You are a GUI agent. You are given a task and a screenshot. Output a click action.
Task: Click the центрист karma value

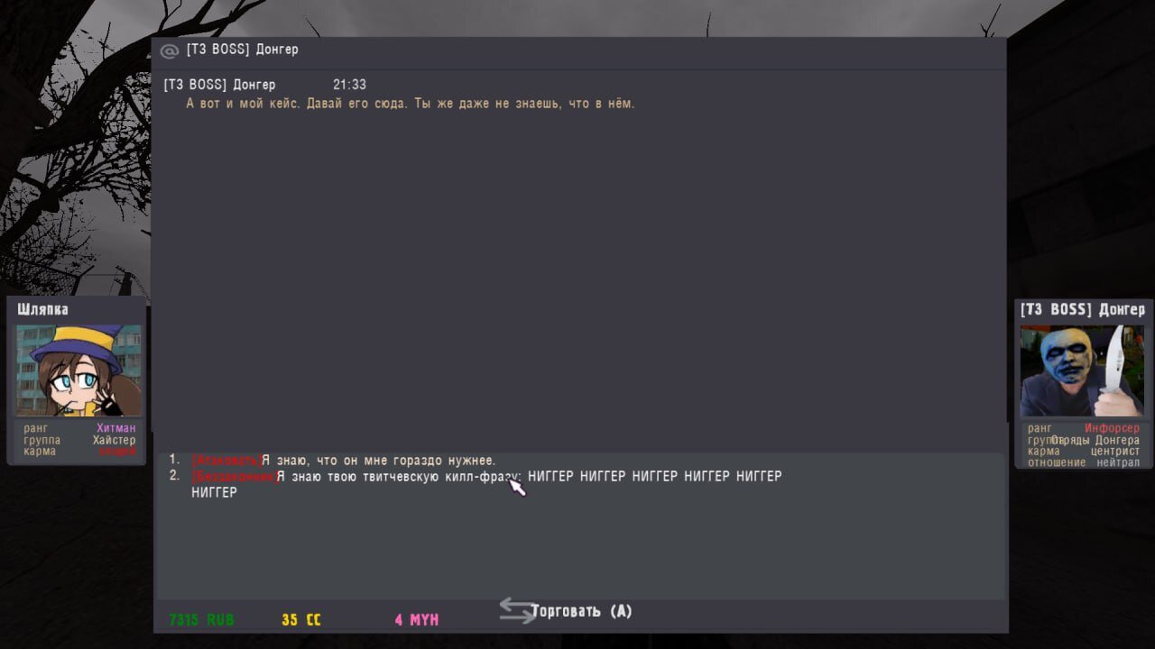[x=1114, y=451]
